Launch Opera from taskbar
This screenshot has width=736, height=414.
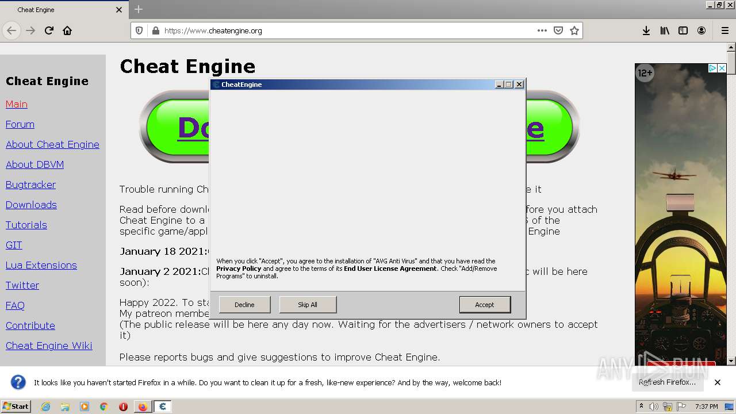pyautogui.click(x=123, y=407)
